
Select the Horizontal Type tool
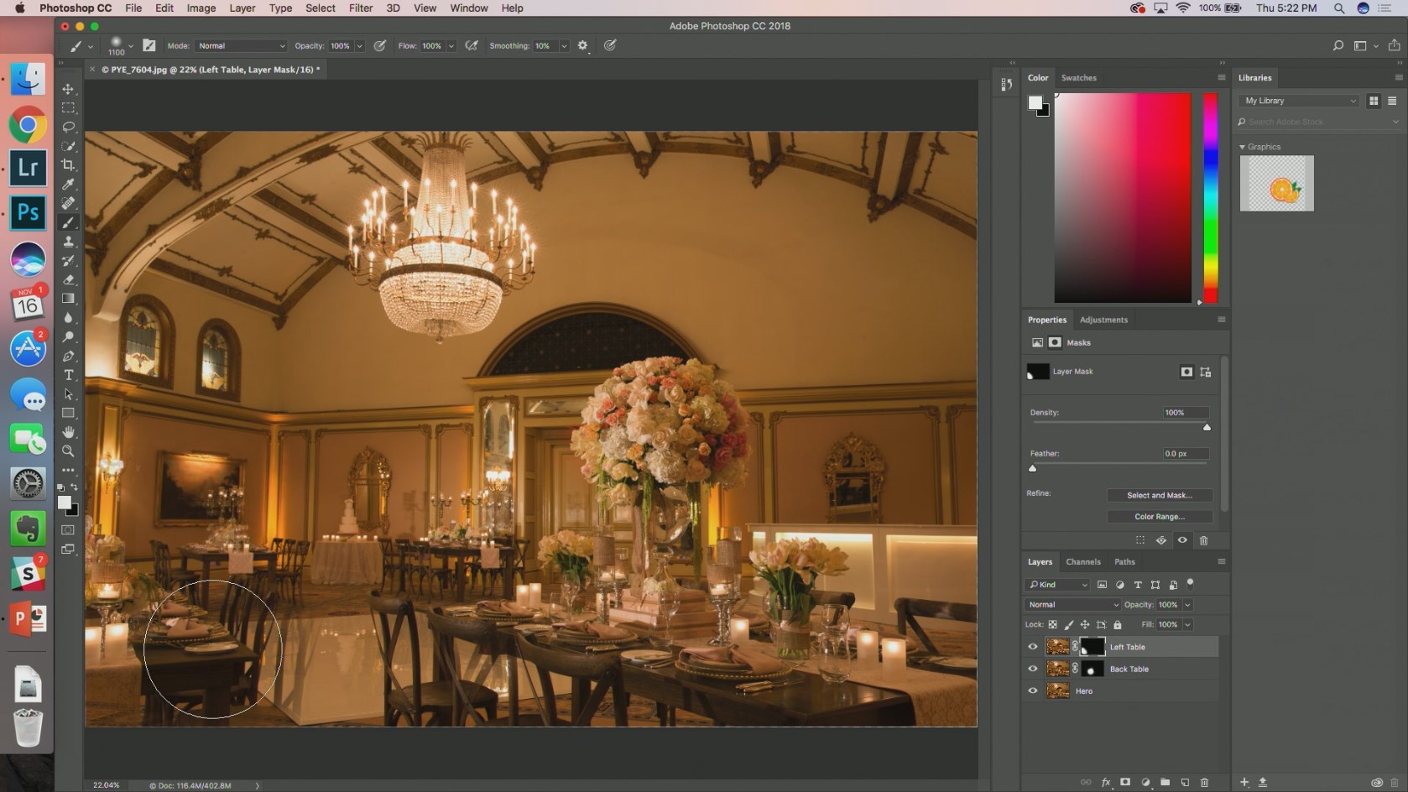click(x=69, y=375)
